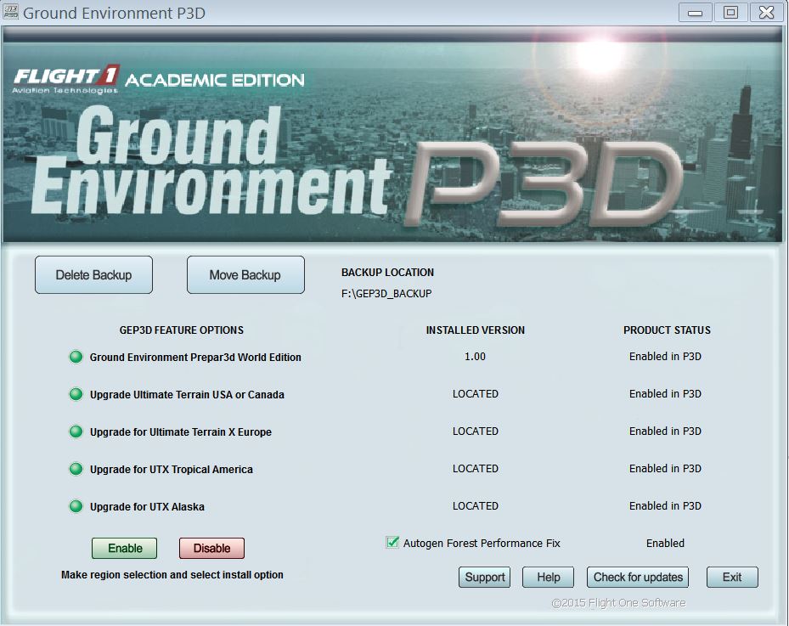Exit the application via Exit button
Image resolution: width=789 pixels, height=626 pixels.
pos(732,578)
